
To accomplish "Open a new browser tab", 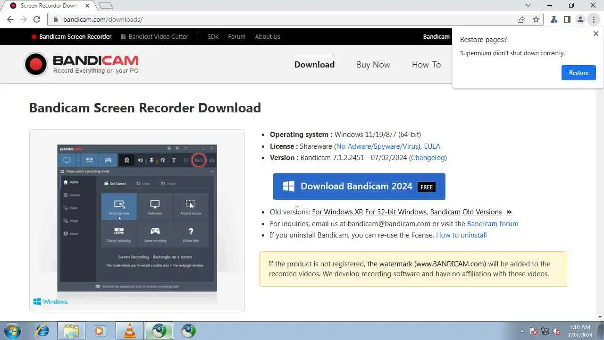I will click(x=106, y=6).
